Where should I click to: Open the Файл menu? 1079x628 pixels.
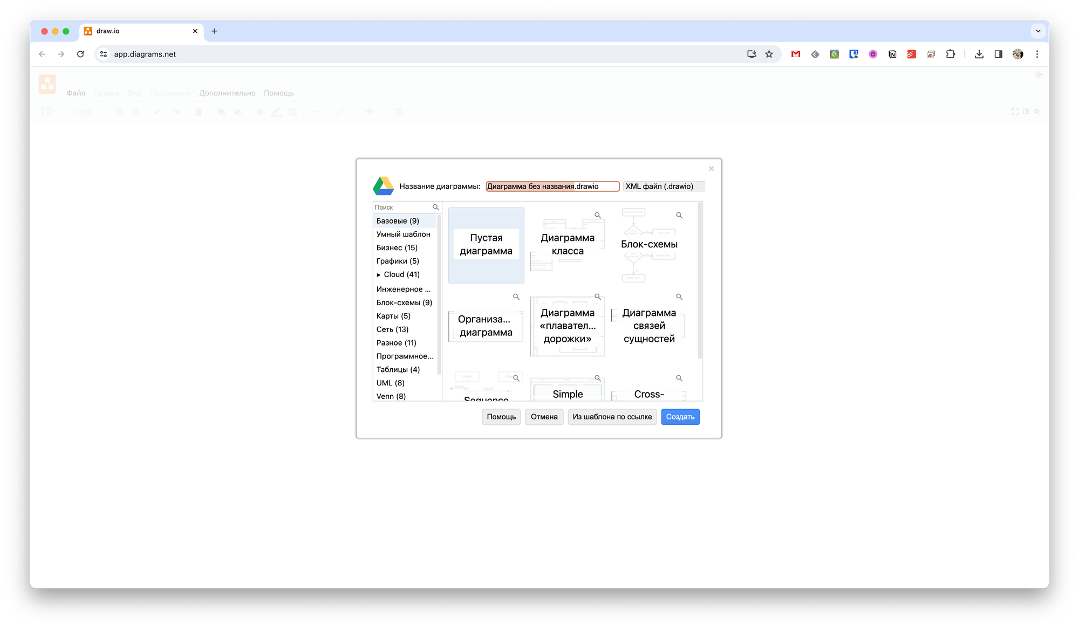76,93
